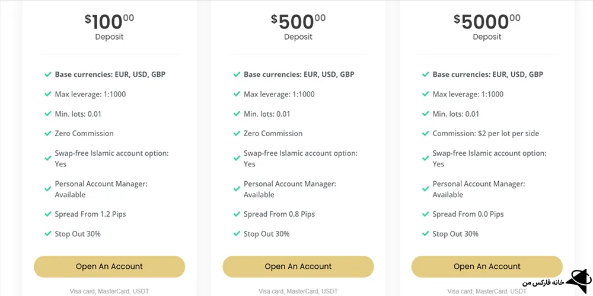Click Stop Out 30% text in $100 plan
This screenshot has height=296, width=593.
click(78, 234)
